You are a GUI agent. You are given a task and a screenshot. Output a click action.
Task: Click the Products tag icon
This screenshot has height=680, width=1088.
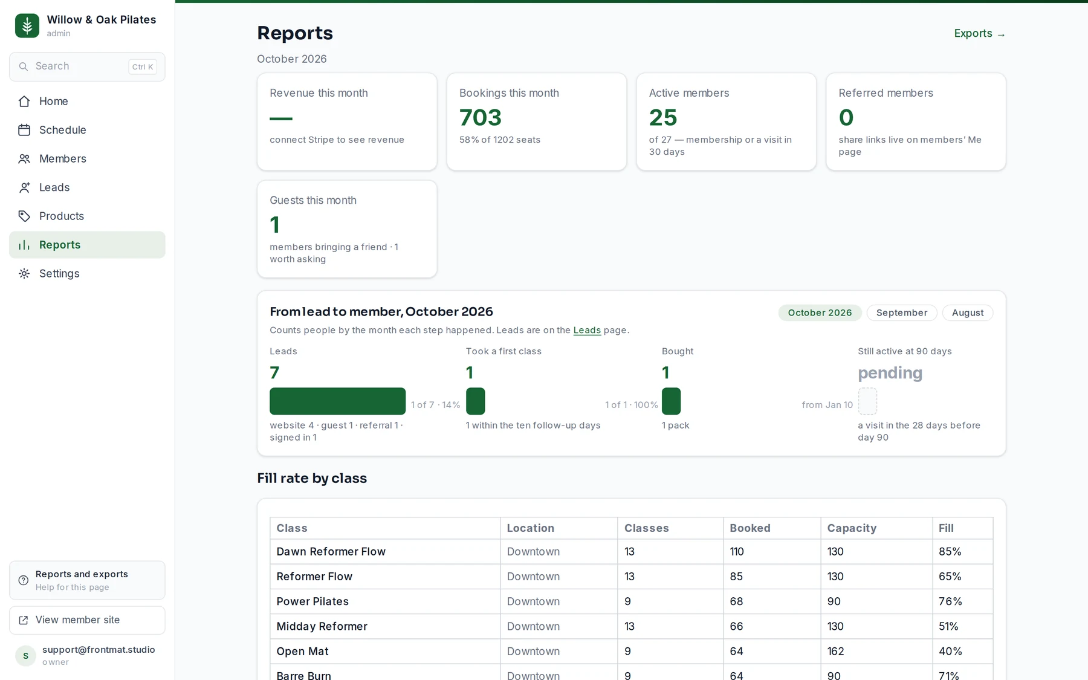24,216
